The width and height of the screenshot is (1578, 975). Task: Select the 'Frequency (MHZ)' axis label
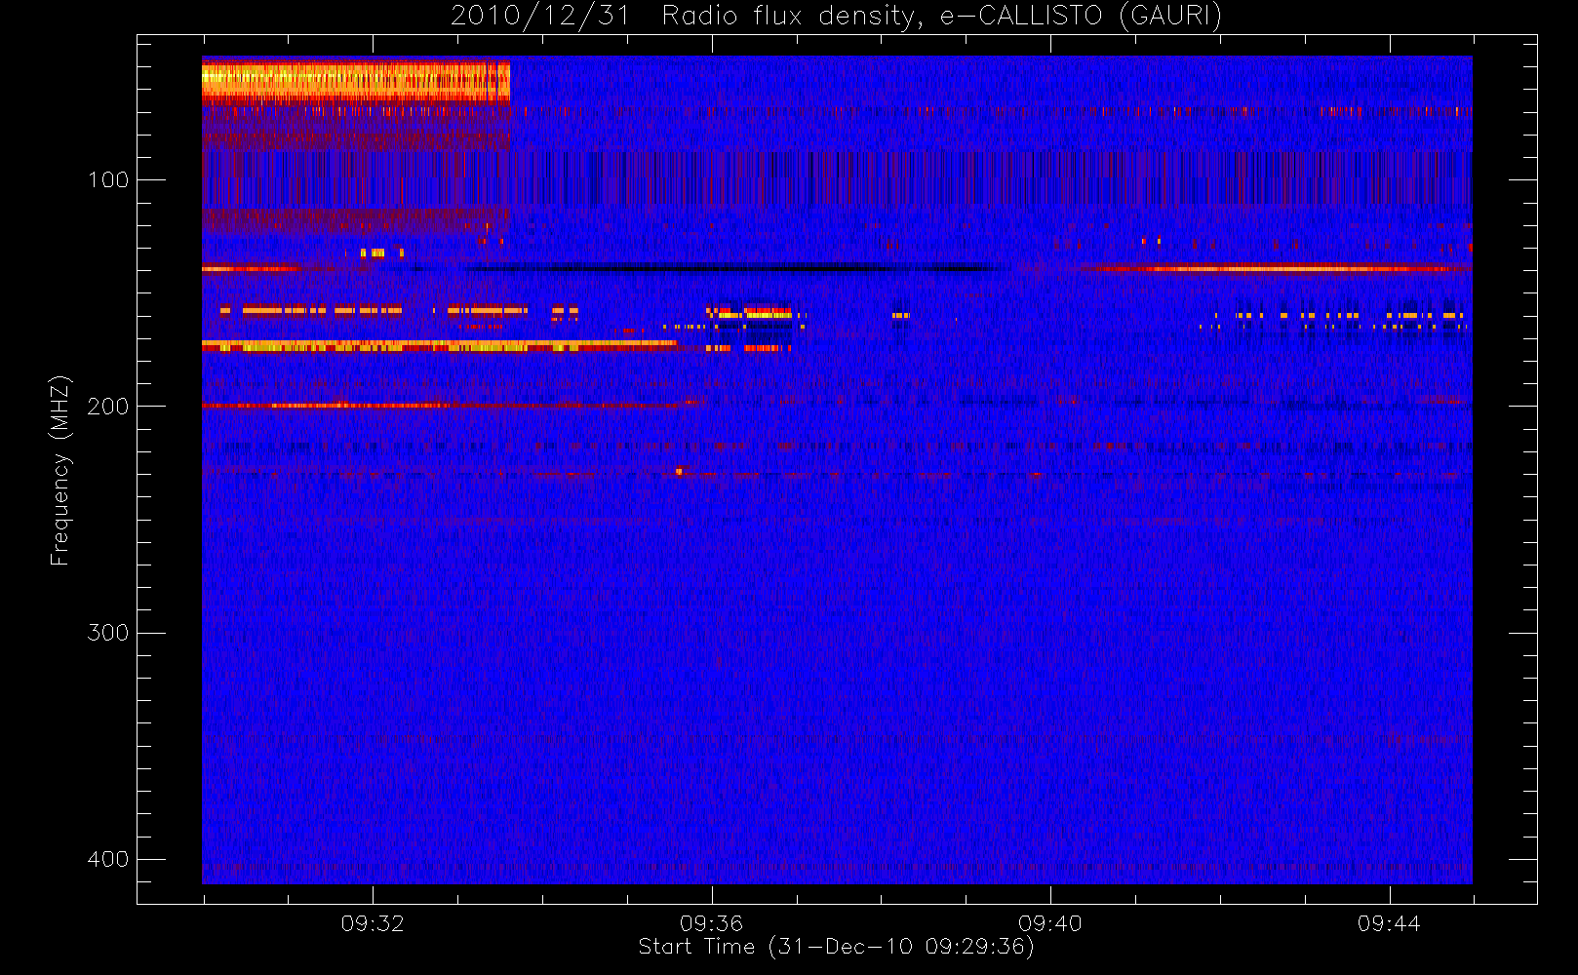[x=60, y=471]
